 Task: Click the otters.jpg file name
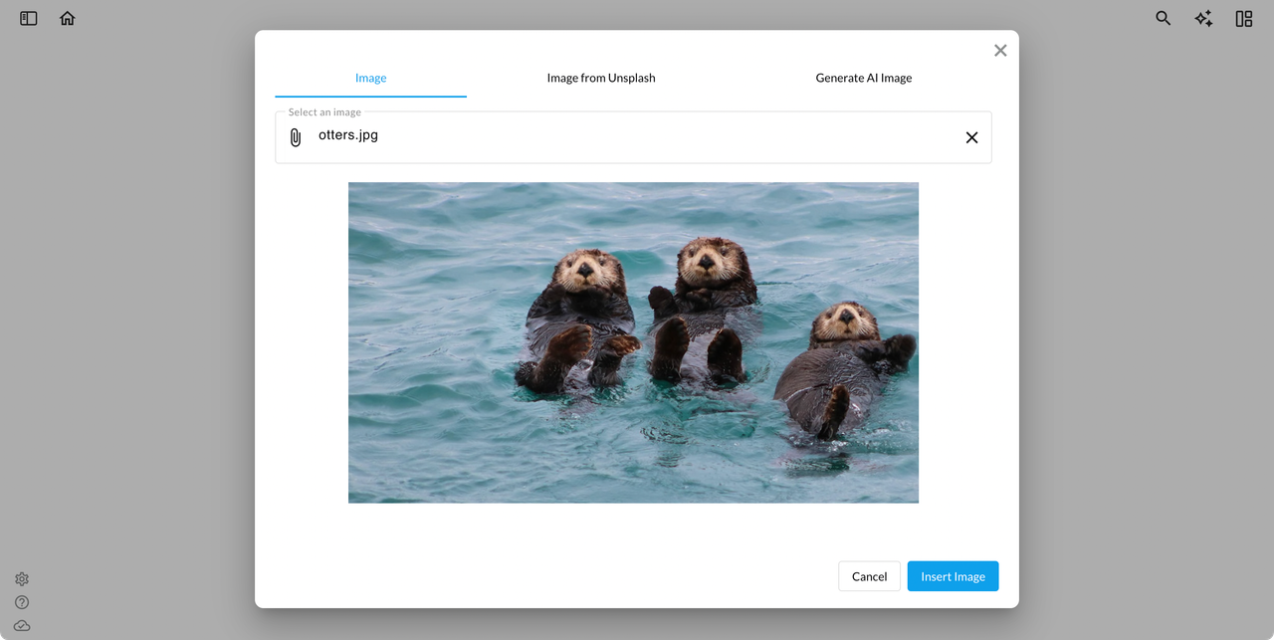(x=348, y=134)
